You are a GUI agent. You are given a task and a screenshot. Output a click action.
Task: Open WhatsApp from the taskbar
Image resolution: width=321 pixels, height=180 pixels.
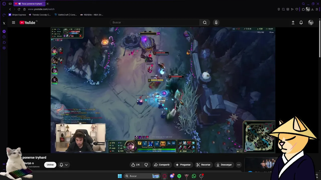194,176
